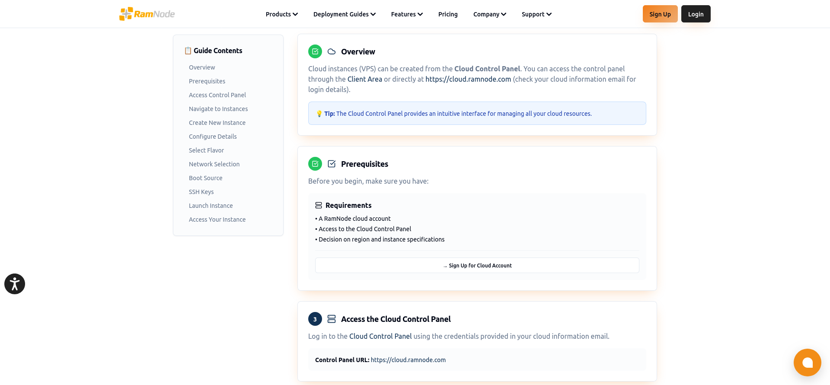Jump to Navigate to Instances section
The height and width of the screenshot is (385, 830).
click(218, 109)
